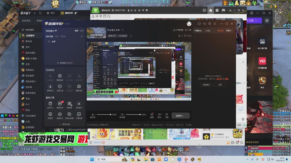
Task: Click the 设置 button in chat panel
Action: (x=220, y=85)
